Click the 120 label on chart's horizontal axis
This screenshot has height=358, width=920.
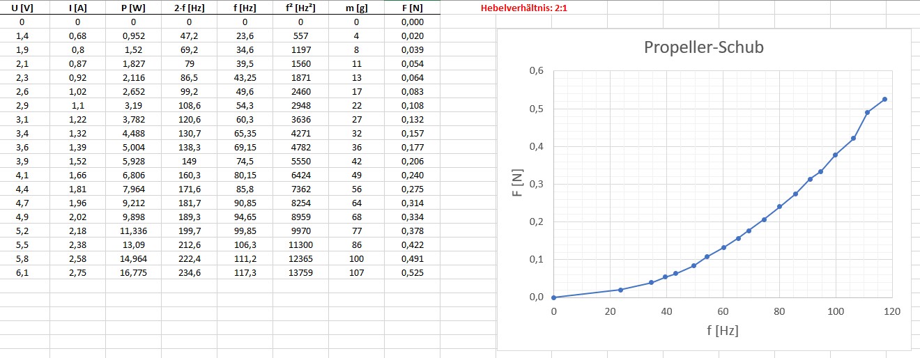point(891,311)
